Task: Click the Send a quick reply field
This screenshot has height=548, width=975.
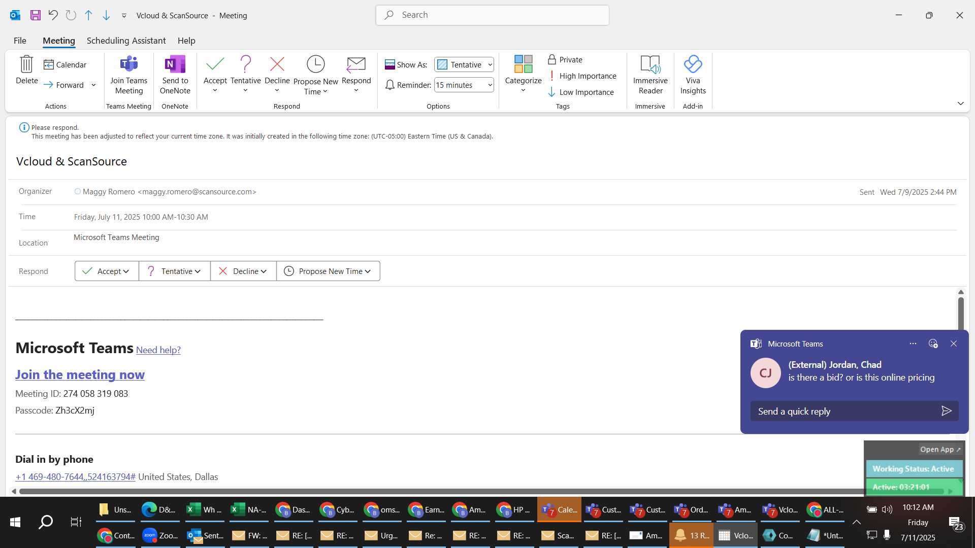Action: tap(844, 411)
